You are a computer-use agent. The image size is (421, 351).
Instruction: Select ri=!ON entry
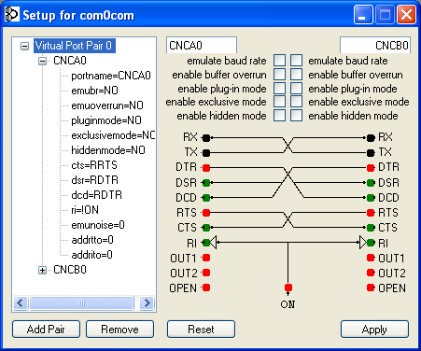[x=85, y=210]
